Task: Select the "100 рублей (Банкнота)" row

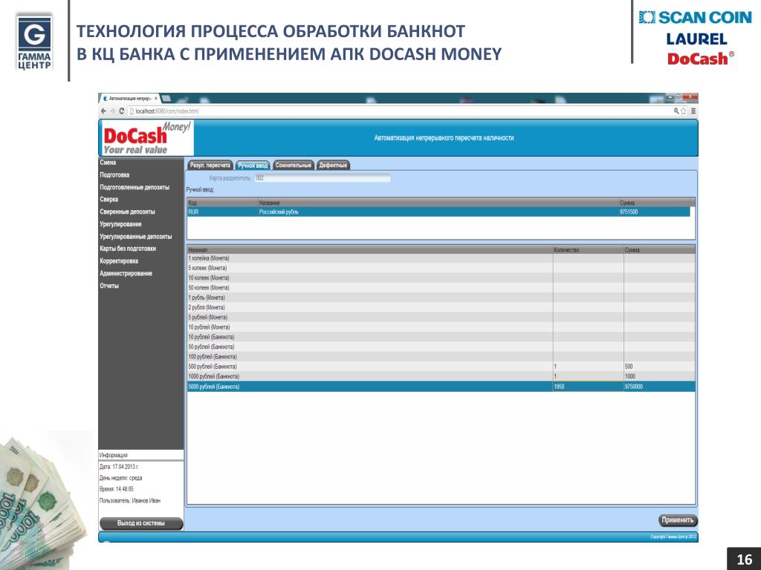Action: (441, 357)
